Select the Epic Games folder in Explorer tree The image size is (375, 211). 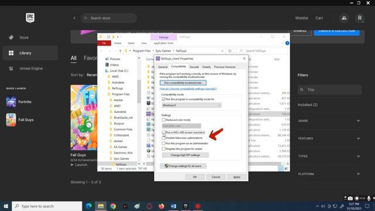coord(121,159)
